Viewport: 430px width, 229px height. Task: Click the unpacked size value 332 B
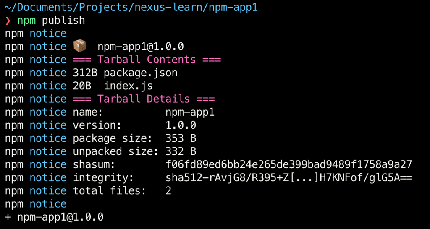(181, 151)
